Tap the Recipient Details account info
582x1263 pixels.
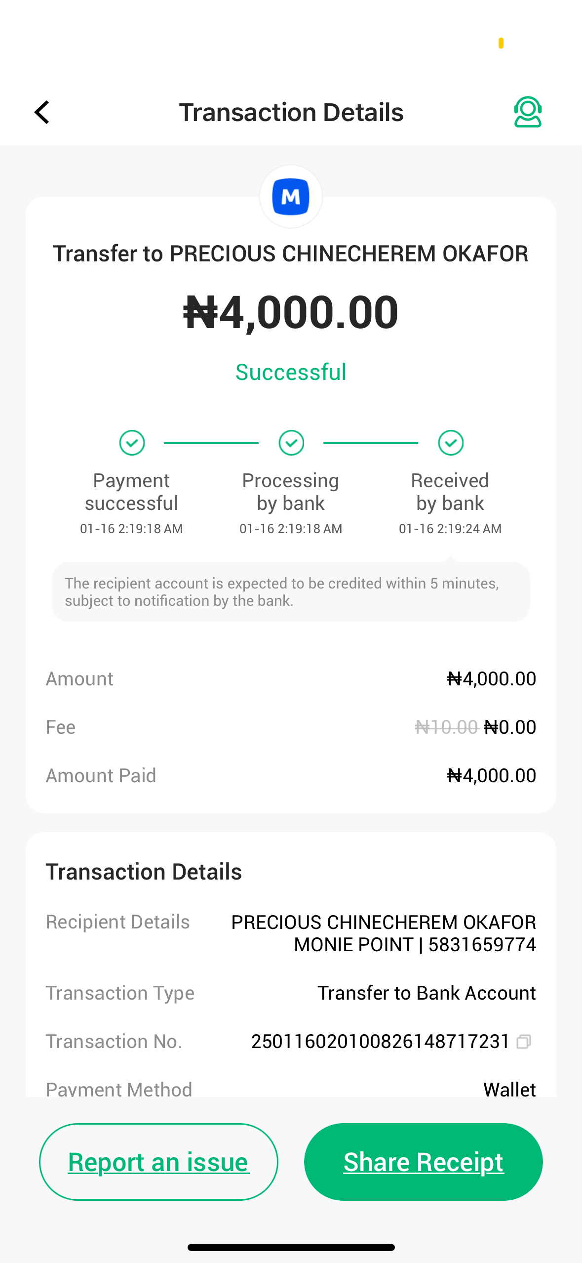pyautogui.click(x=383, y=933)
